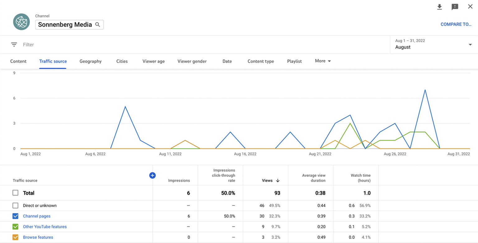Click the search icon in the channel field
Viewport: 478px width, 243px height.
[98, 24]
